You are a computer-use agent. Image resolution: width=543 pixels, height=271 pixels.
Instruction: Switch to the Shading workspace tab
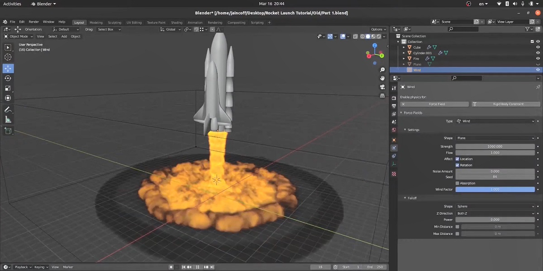pos(177,22)
